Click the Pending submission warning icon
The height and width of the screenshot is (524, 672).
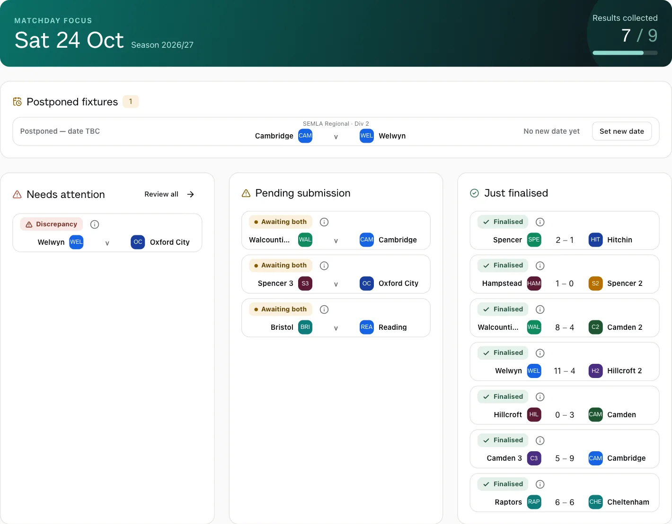pos(246,193)
